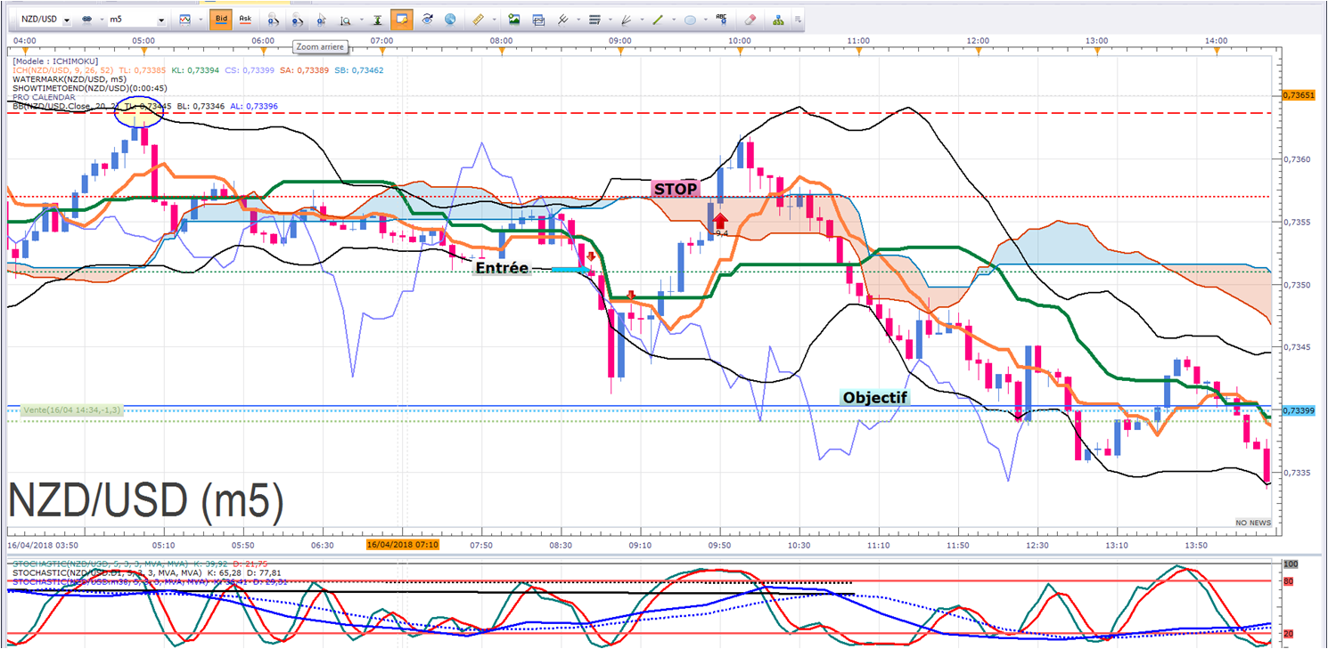
Task: Select the ellipse shape tool
Action: coord(690,19)
